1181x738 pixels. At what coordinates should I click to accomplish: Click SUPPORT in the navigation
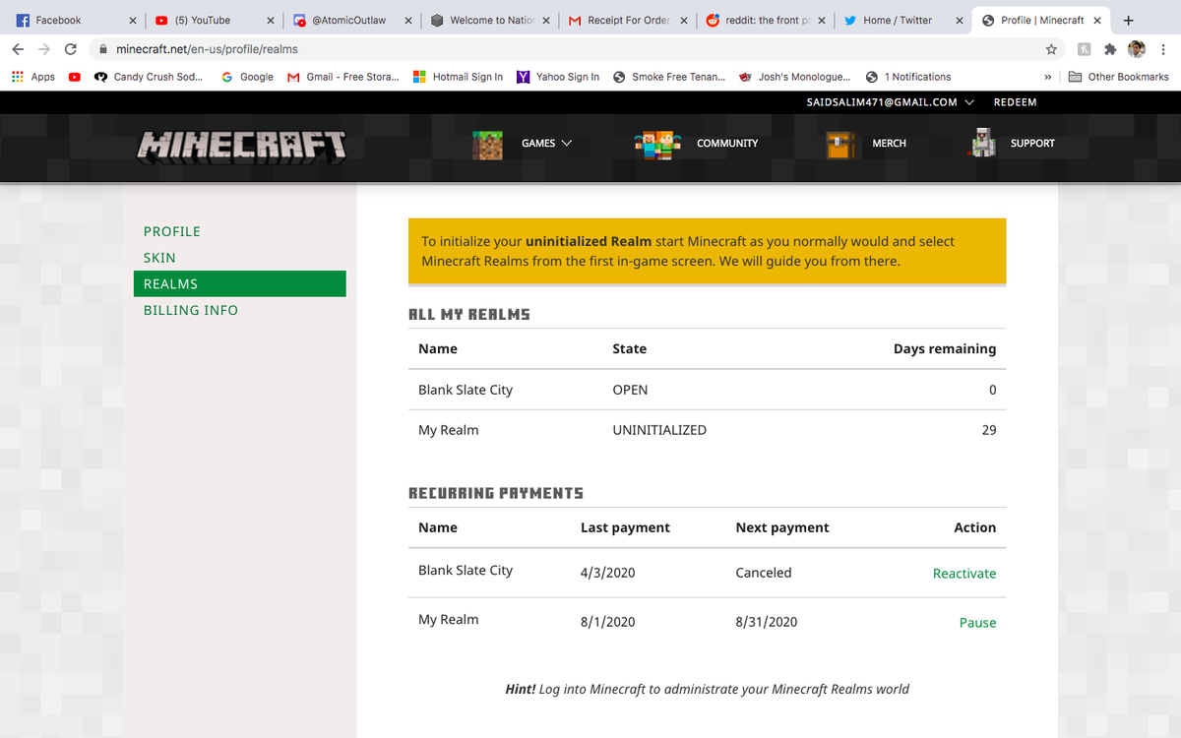click(1032, 144)
